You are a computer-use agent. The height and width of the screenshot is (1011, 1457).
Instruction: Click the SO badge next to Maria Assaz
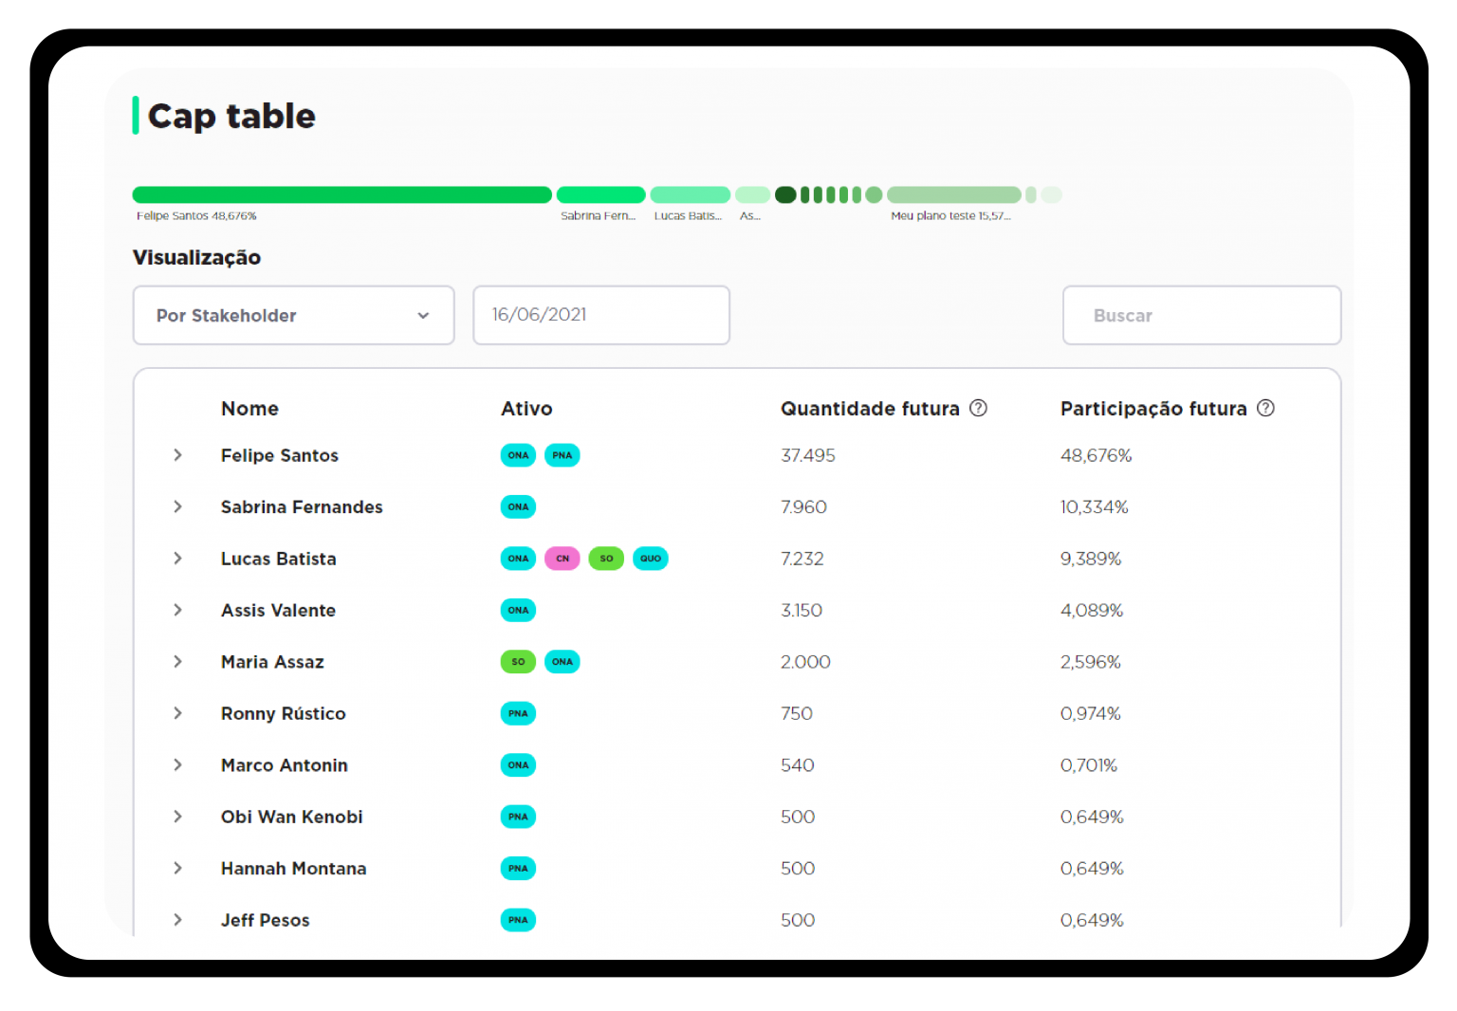pyautogui.click(x=518, y=662)
